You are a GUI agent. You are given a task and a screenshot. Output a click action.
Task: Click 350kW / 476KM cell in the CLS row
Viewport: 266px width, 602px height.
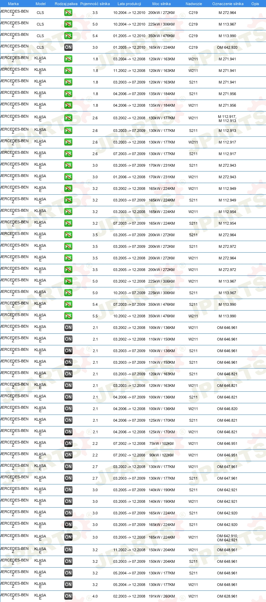click(162, 36)
